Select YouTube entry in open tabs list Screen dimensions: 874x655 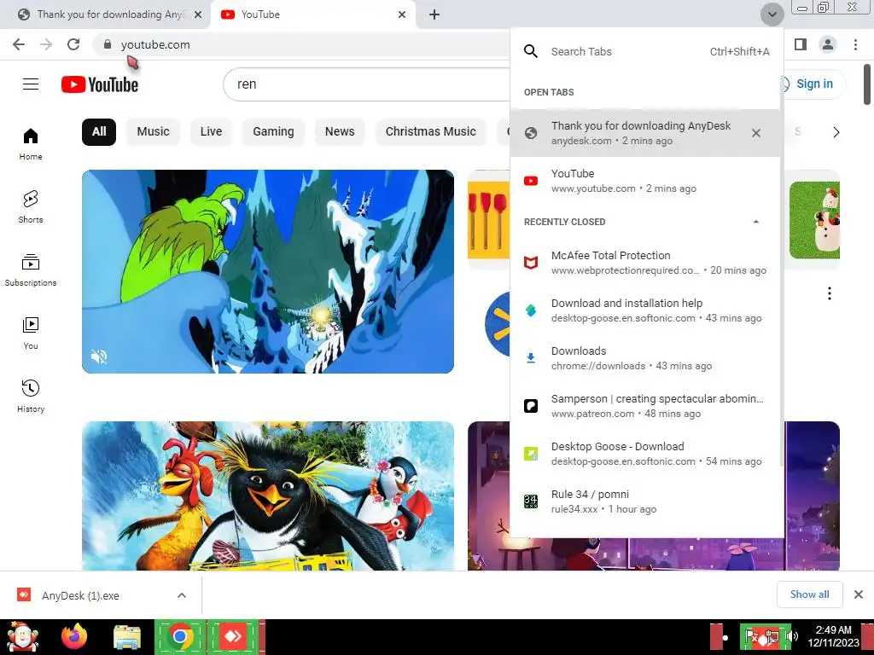(645, 181)
